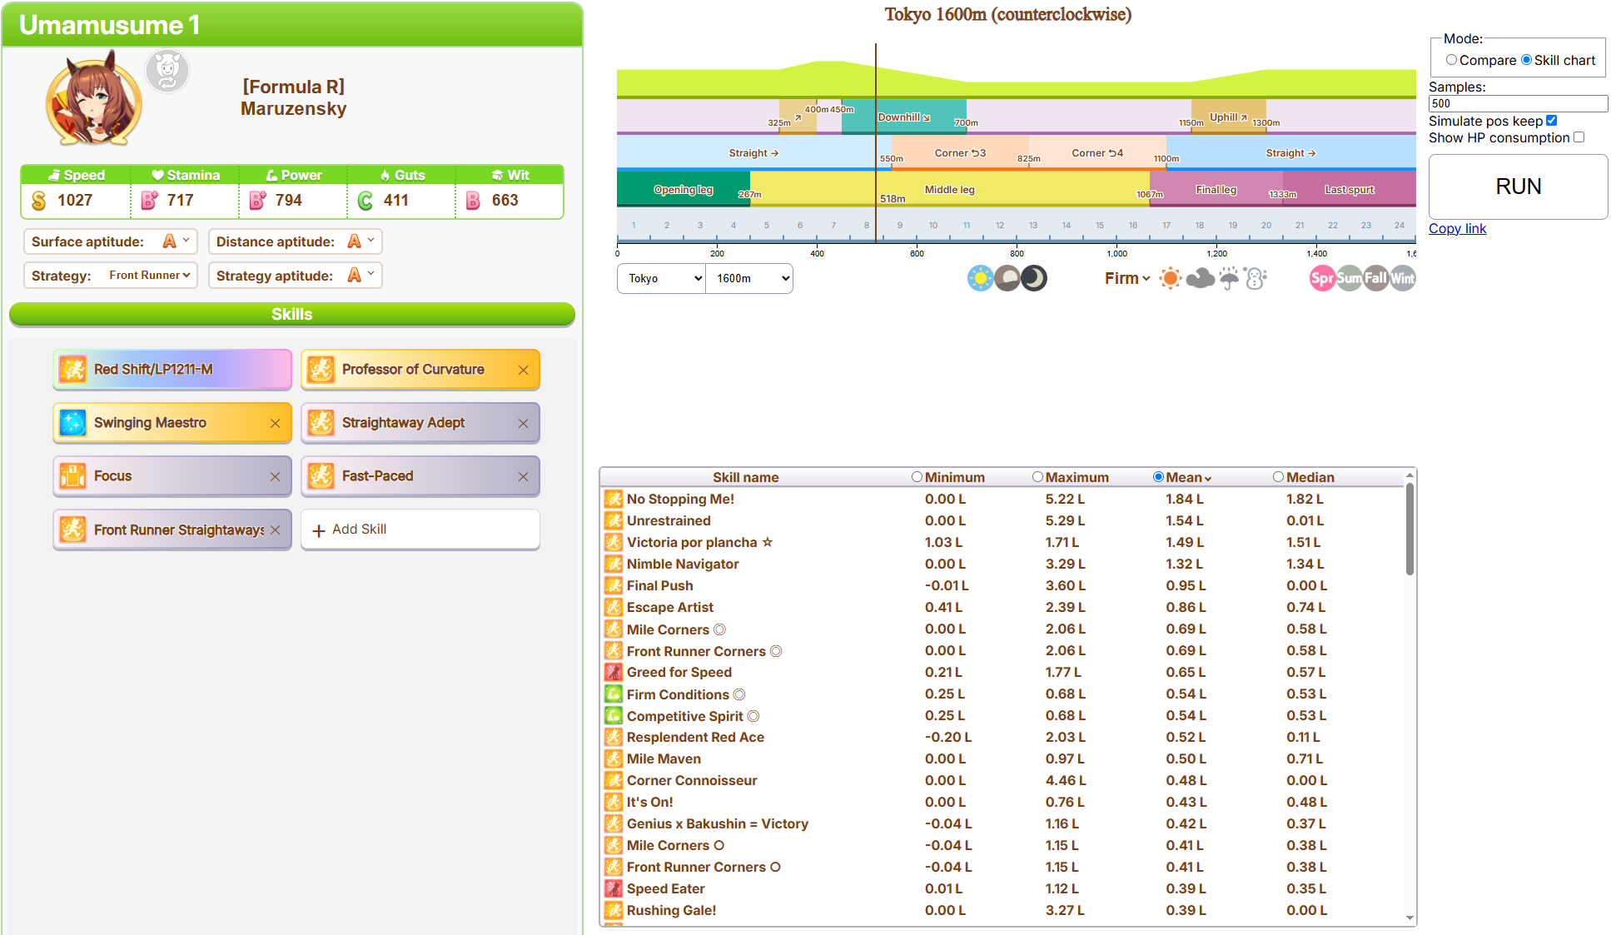Select the Fall season icon

1375,278
